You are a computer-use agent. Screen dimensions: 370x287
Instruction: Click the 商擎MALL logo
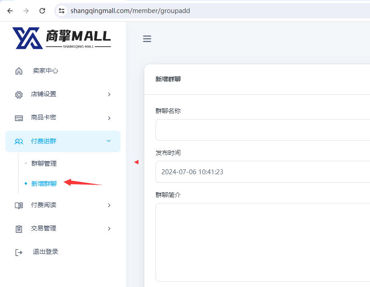[62, 38]
